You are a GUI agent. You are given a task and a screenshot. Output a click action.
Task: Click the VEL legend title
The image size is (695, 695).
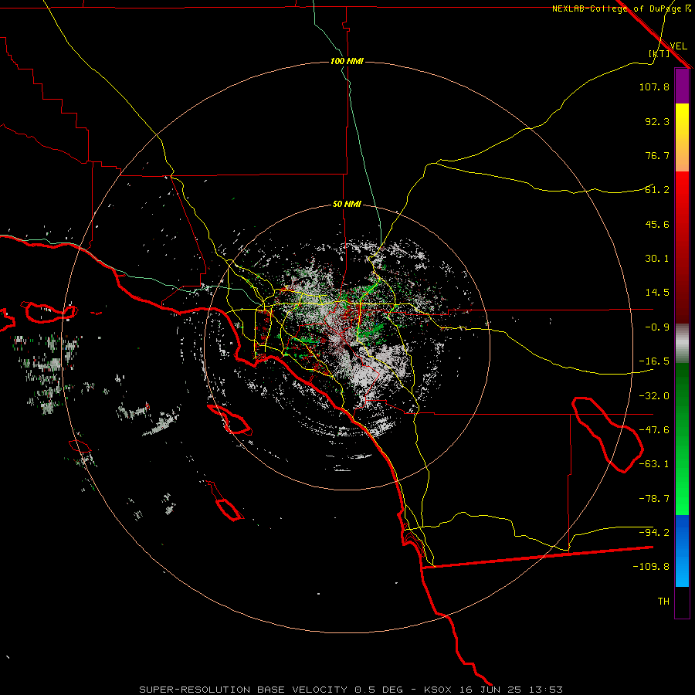679,46
